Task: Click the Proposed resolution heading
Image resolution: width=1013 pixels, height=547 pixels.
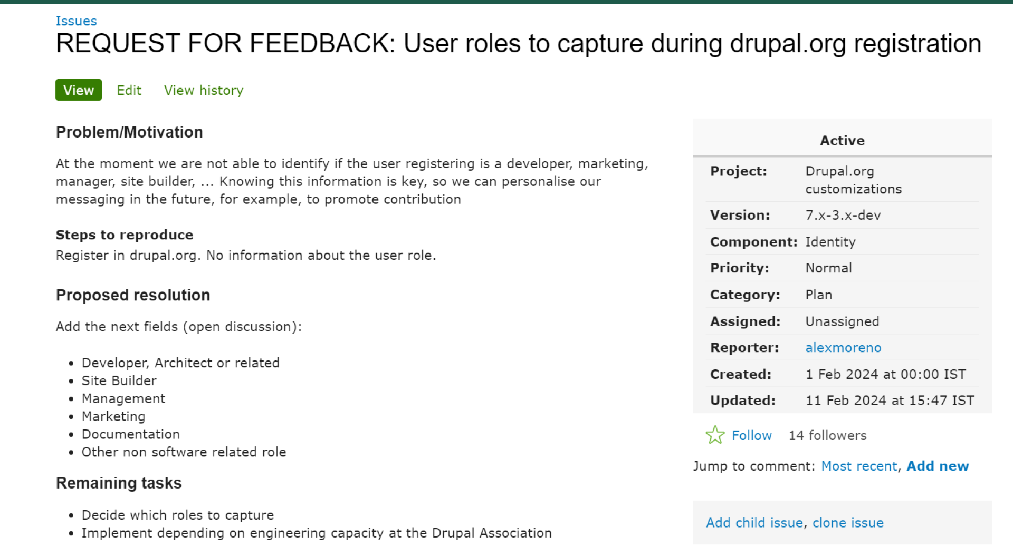Action: click(133, 295)
